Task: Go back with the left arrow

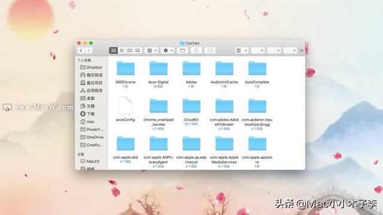Action: click(81, 50)
